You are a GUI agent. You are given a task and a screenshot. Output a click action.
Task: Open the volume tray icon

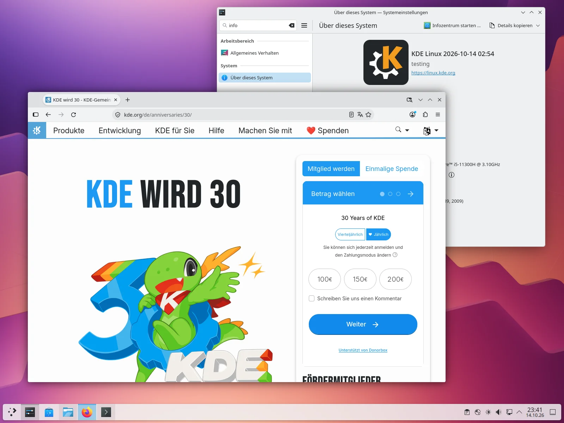pos(498,412)
